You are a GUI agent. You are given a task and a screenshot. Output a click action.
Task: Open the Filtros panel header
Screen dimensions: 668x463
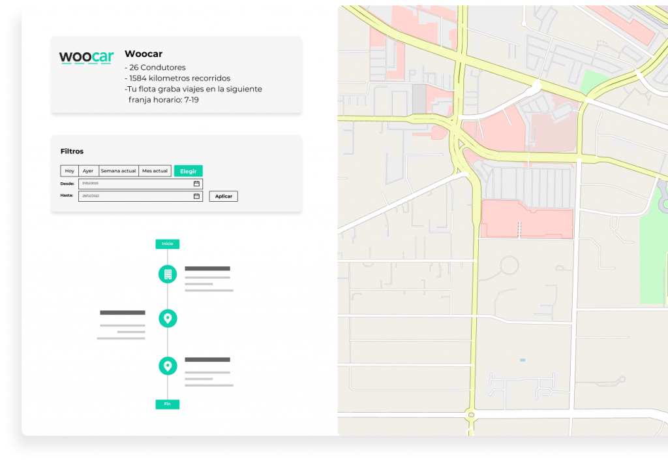tap(72, 151)
